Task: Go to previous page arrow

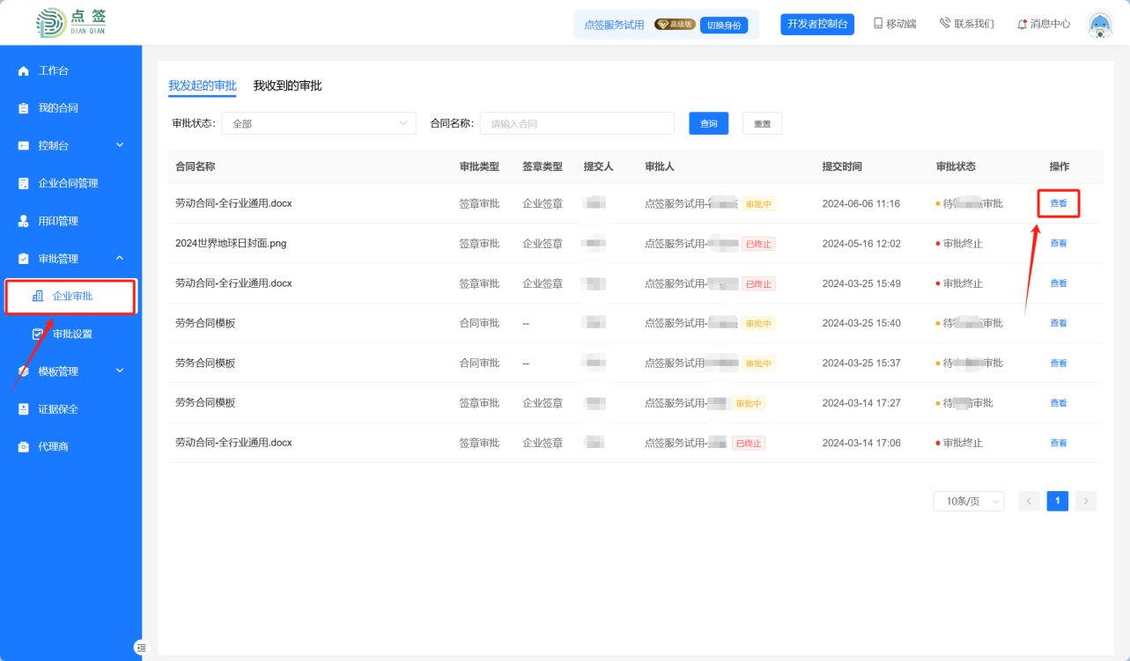Action: pyautogui.click(x=1029, y=501)
